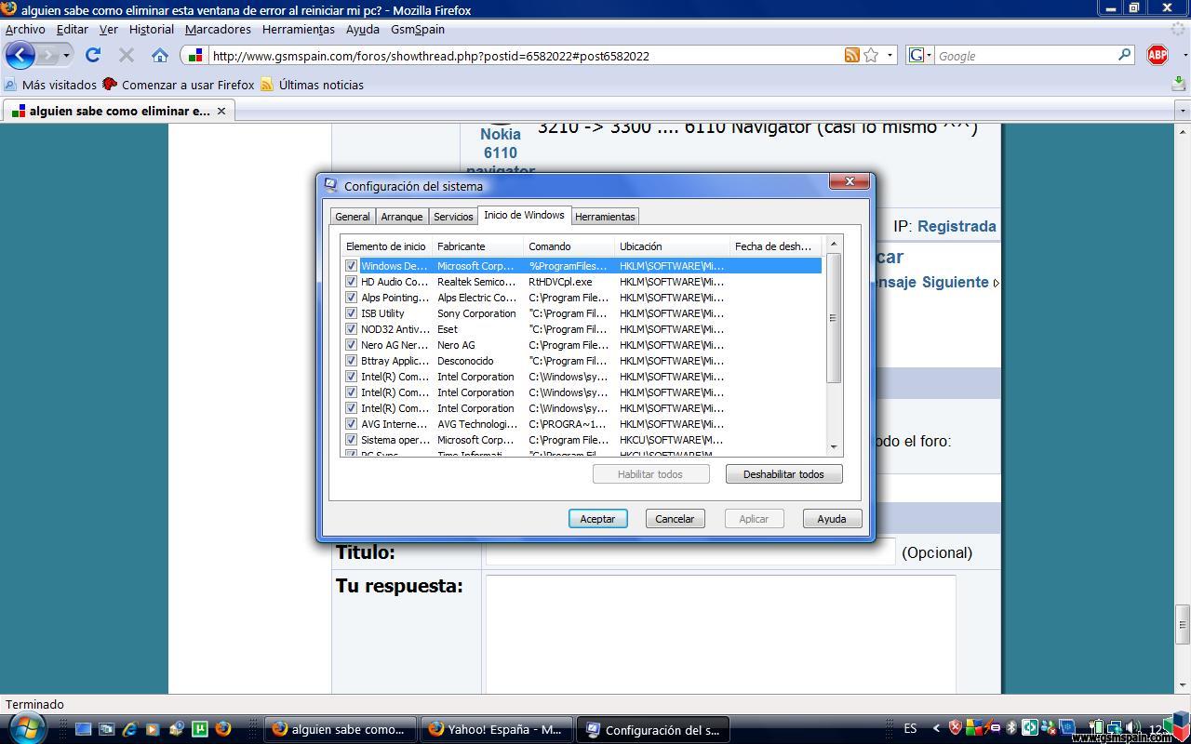Screen dimensions: 1191x744
Task: Open the Marcadores menu
Action: click(218, 29)
